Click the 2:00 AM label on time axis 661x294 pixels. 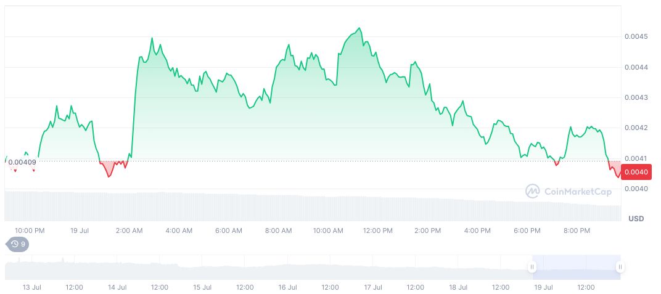(129, 231)
